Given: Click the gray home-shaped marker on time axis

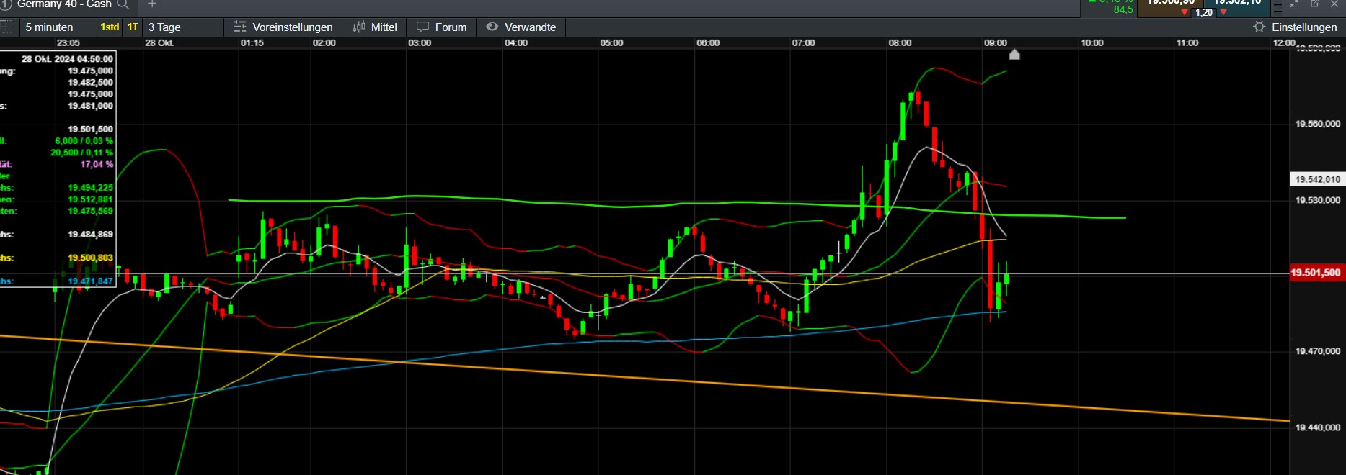Looking at the screenshot, I should (1014, 55).
